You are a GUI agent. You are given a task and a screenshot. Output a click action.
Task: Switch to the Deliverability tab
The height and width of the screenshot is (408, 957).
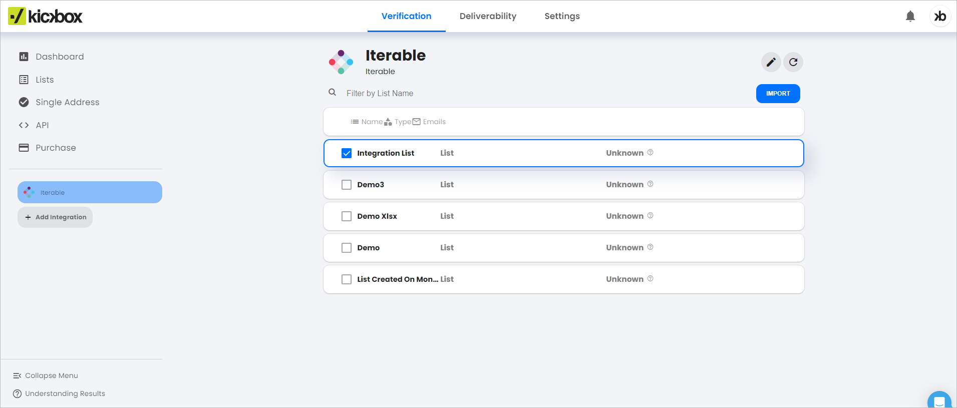[488, 16]
